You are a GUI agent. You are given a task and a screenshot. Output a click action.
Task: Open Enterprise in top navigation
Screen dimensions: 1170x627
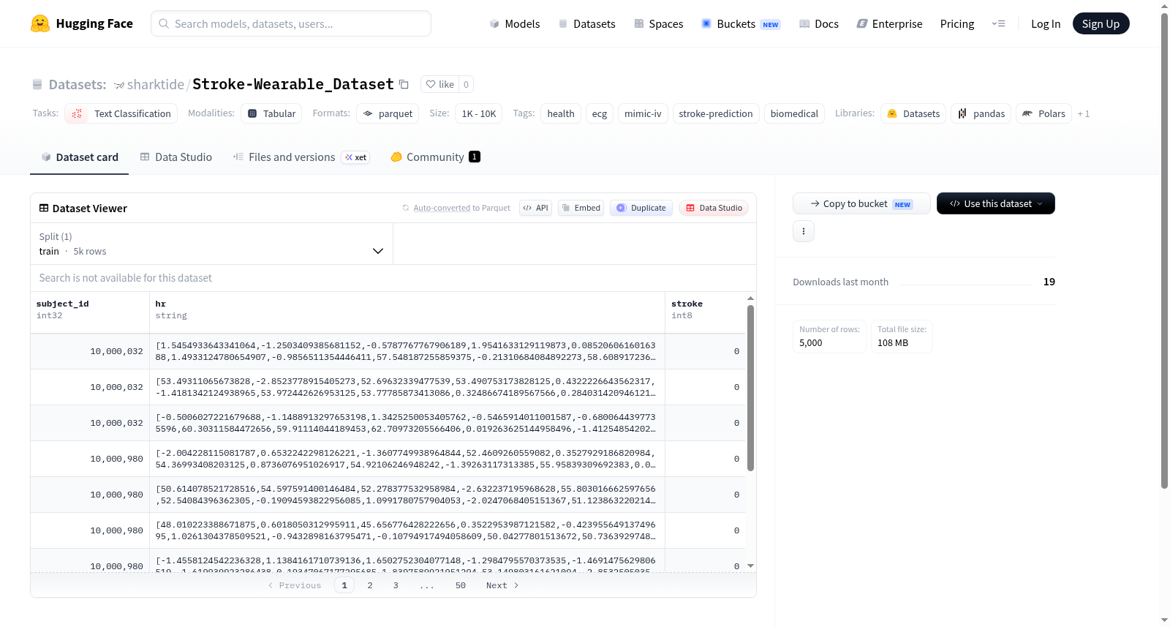889,23
